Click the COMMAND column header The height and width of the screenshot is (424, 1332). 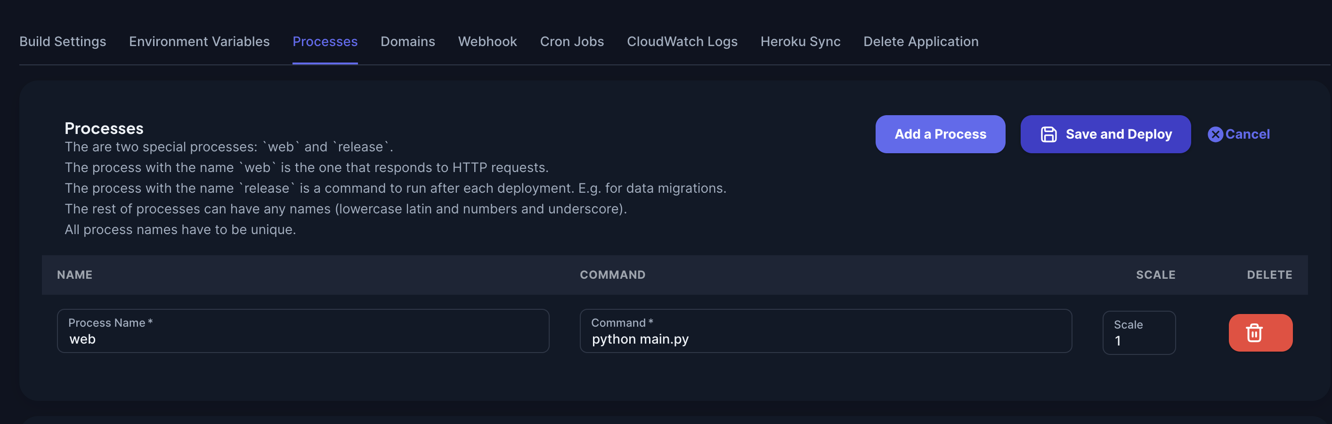tap(612, 275)
